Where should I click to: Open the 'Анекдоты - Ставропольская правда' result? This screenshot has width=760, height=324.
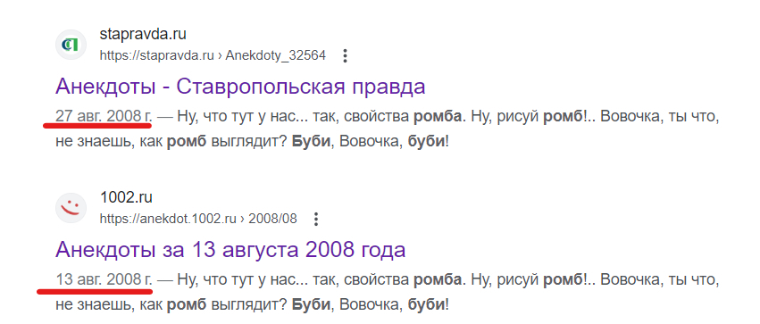[240, 87]
